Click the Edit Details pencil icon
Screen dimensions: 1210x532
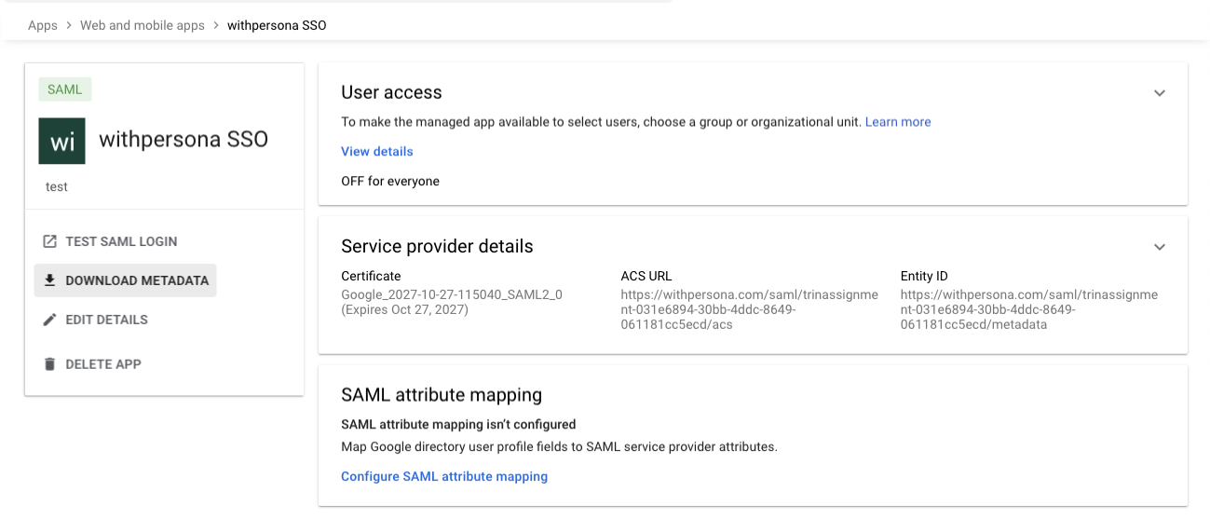50,320
